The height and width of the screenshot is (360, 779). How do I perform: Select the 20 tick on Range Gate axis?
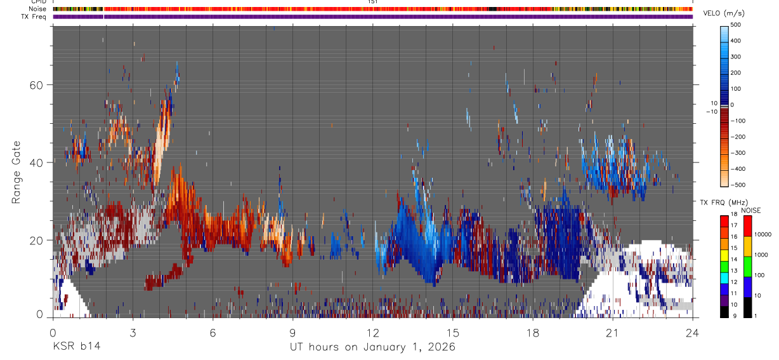[36, 241]
